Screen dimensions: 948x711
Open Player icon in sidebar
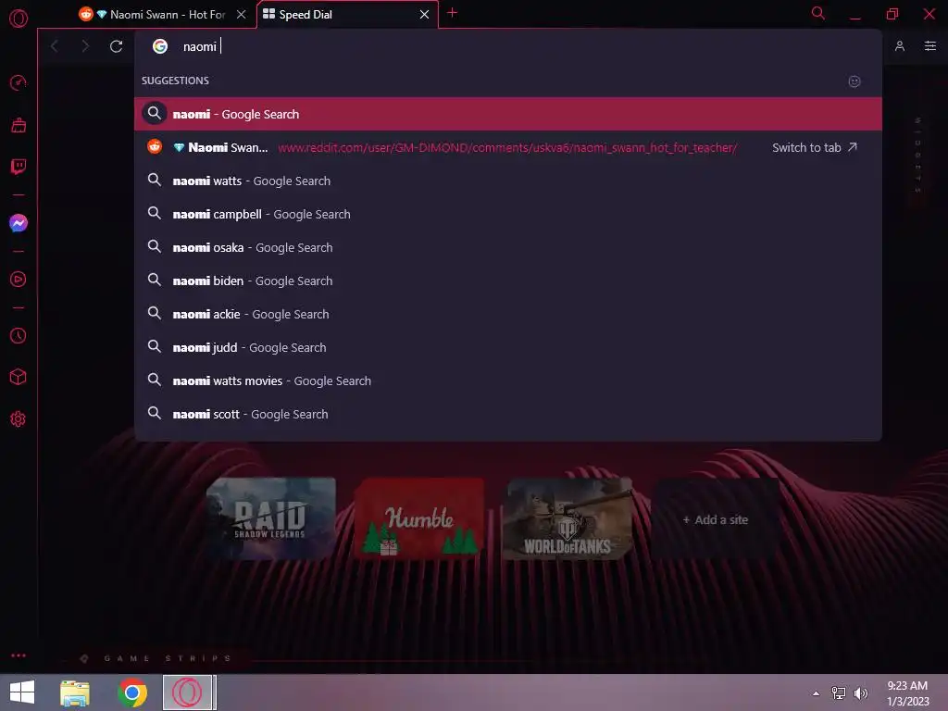pos(19,280)
